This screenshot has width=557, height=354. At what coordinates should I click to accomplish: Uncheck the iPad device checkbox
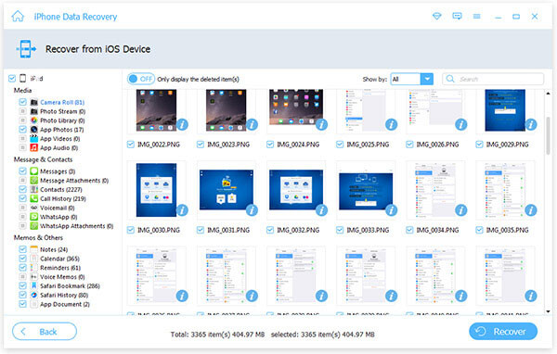pos(12,79)
